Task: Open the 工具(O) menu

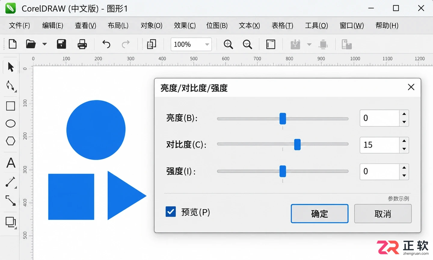Action: (316, 26)
